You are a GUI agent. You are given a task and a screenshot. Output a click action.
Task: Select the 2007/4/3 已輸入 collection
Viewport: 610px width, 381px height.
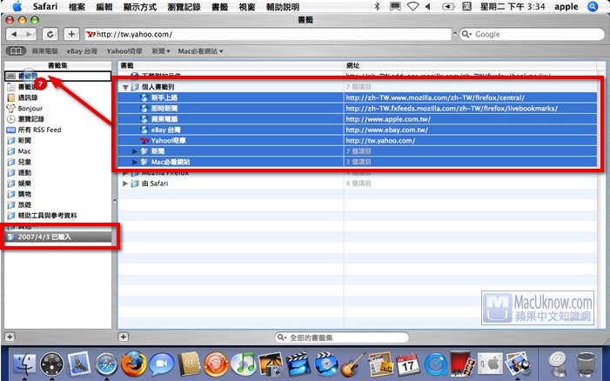click(x=57, y=237)
